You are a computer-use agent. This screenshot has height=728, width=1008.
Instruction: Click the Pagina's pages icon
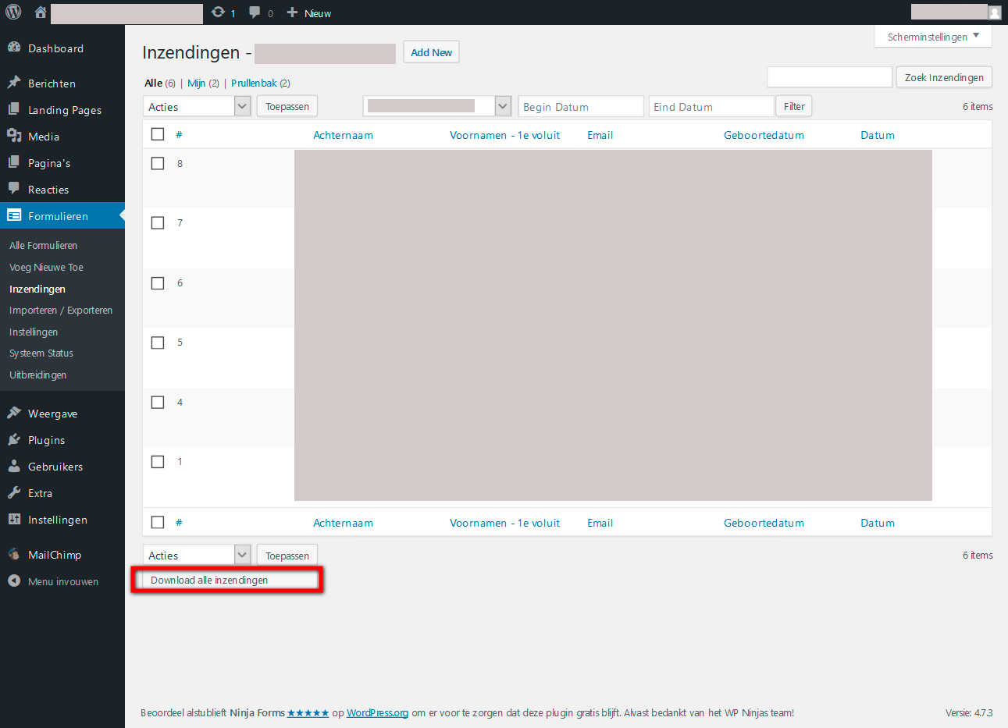click(14, 162)
